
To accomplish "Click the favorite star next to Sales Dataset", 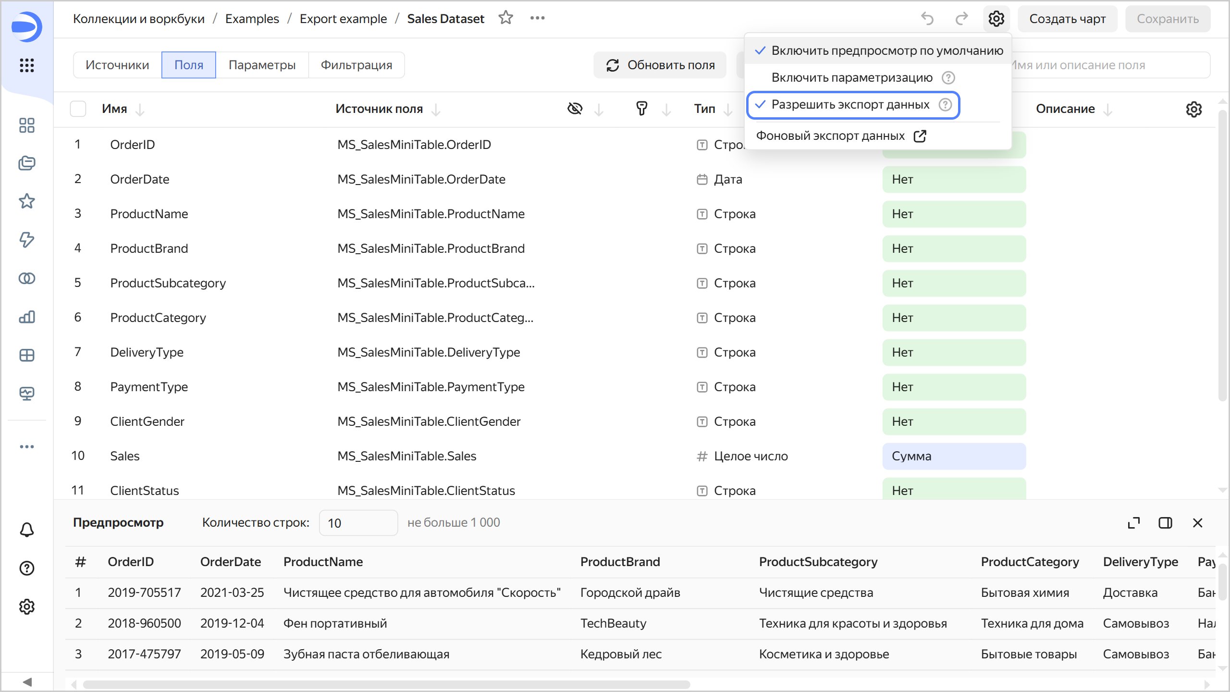I will pyautogui.click(x=505, y=18).
